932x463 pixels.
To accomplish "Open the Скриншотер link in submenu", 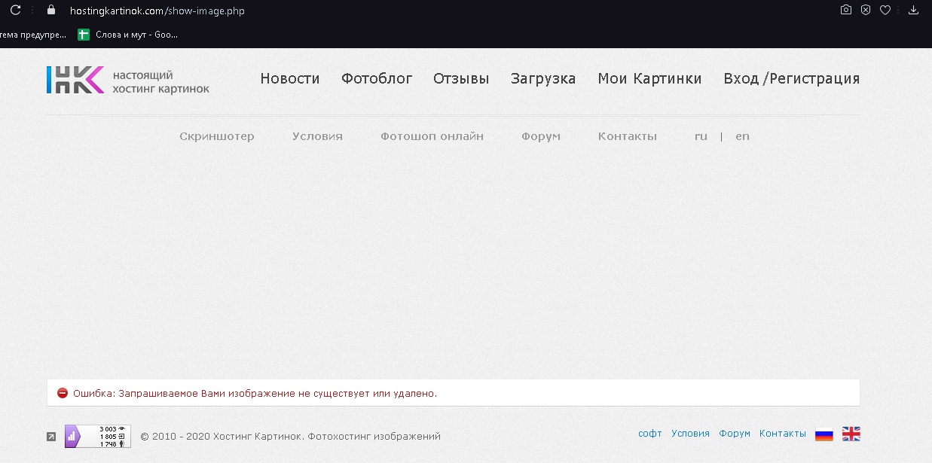I will tap(217, 136).
